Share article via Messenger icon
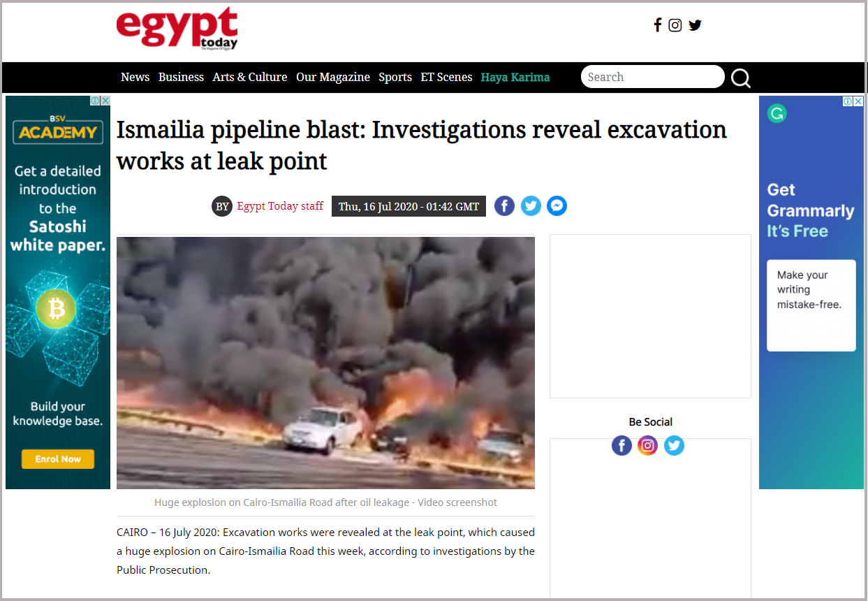868x601 pixels. (x=557, y=205)
